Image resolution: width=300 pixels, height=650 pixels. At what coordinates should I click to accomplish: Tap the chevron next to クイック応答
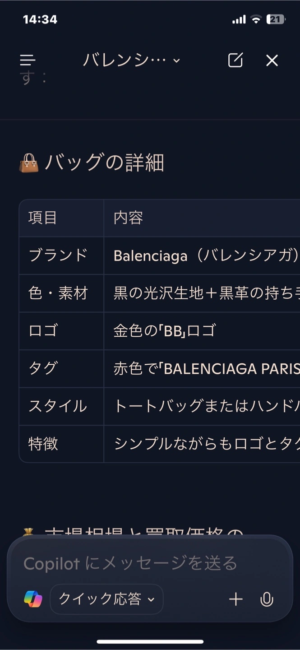[152, 599]
